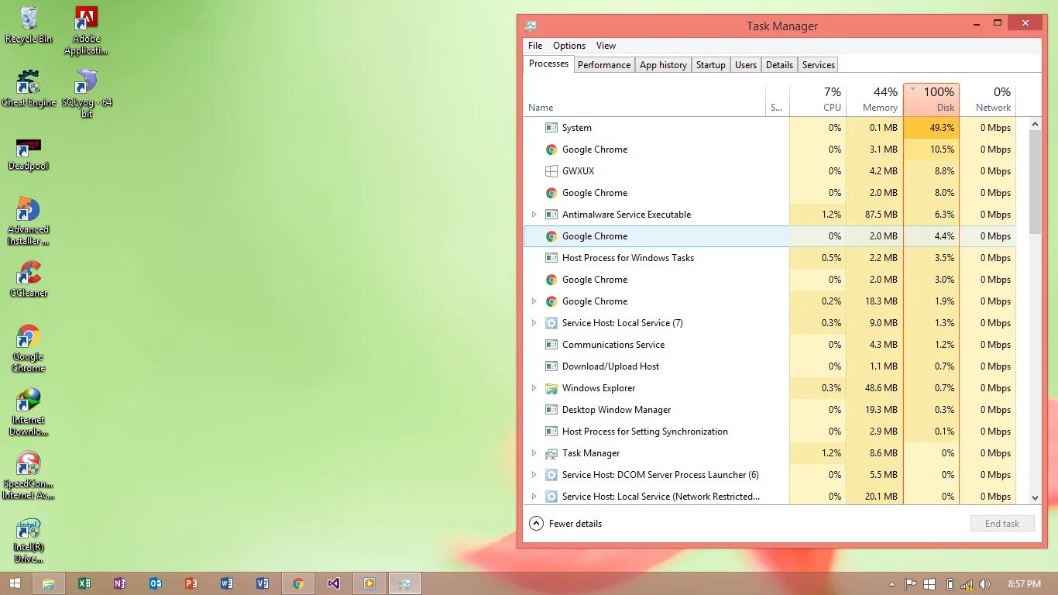Click the 48.6 MB memory value
The image size is (1058, 595).
(874, 388)
